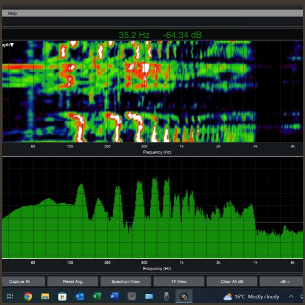Open the weather widget showing 16°C
305x305 pixels.
point(251,296)
